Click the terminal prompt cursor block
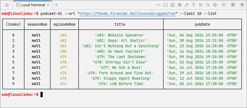The height and width of the screenshot is (108, 247). [x=42, y=94]
